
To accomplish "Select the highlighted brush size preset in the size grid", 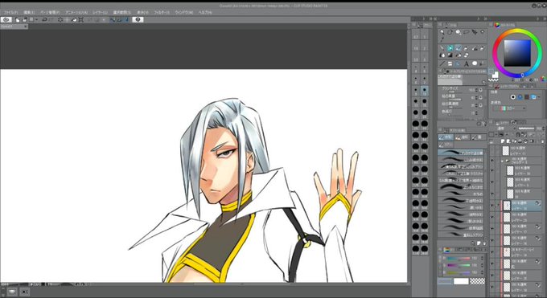I will (x=424, y=90).
